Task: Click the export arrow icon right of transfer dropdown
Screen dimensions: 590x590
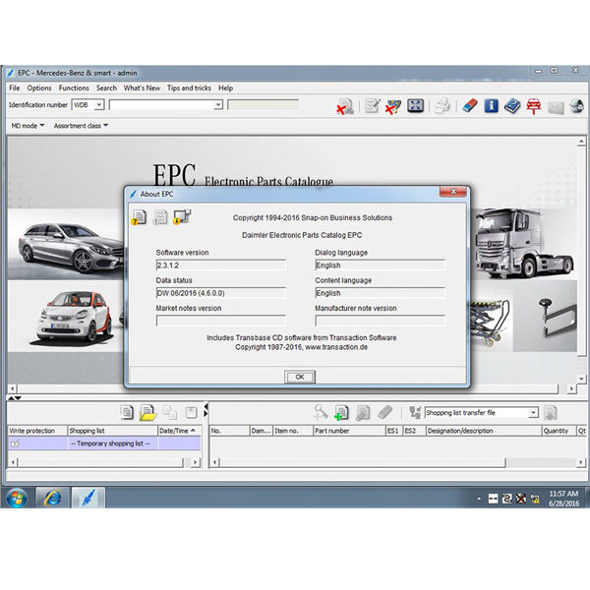Action: pos(550,413)
